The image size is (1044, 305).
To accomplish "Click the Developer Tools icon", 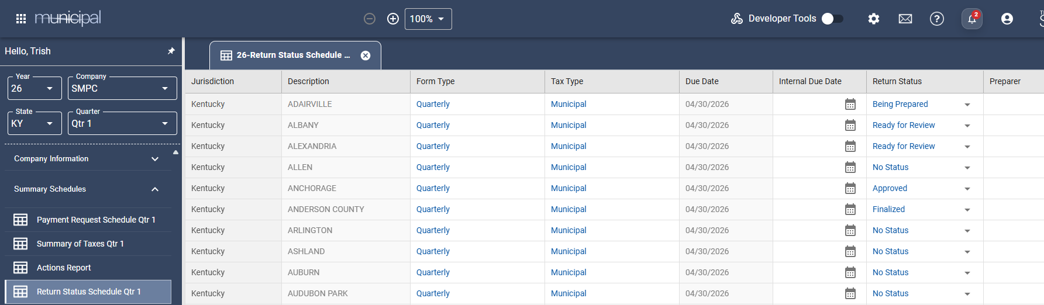I will point(737,19).
